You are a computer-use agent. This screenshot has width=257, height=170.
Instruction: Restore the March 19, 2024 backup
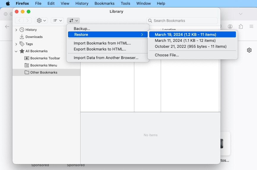coord(193,34)
